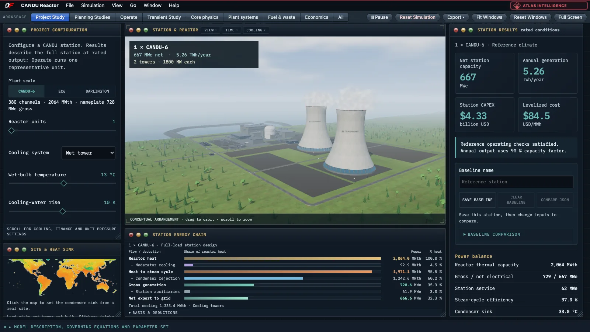Close the Station Results panel via its red dot
This screenshot has height=332, width=590.
456,30
